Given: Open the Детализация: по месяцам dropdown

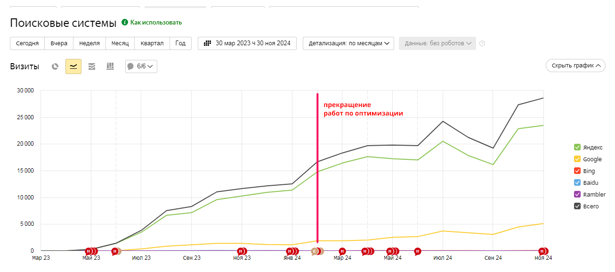Looking at the screenshot, I should (348, 43).
